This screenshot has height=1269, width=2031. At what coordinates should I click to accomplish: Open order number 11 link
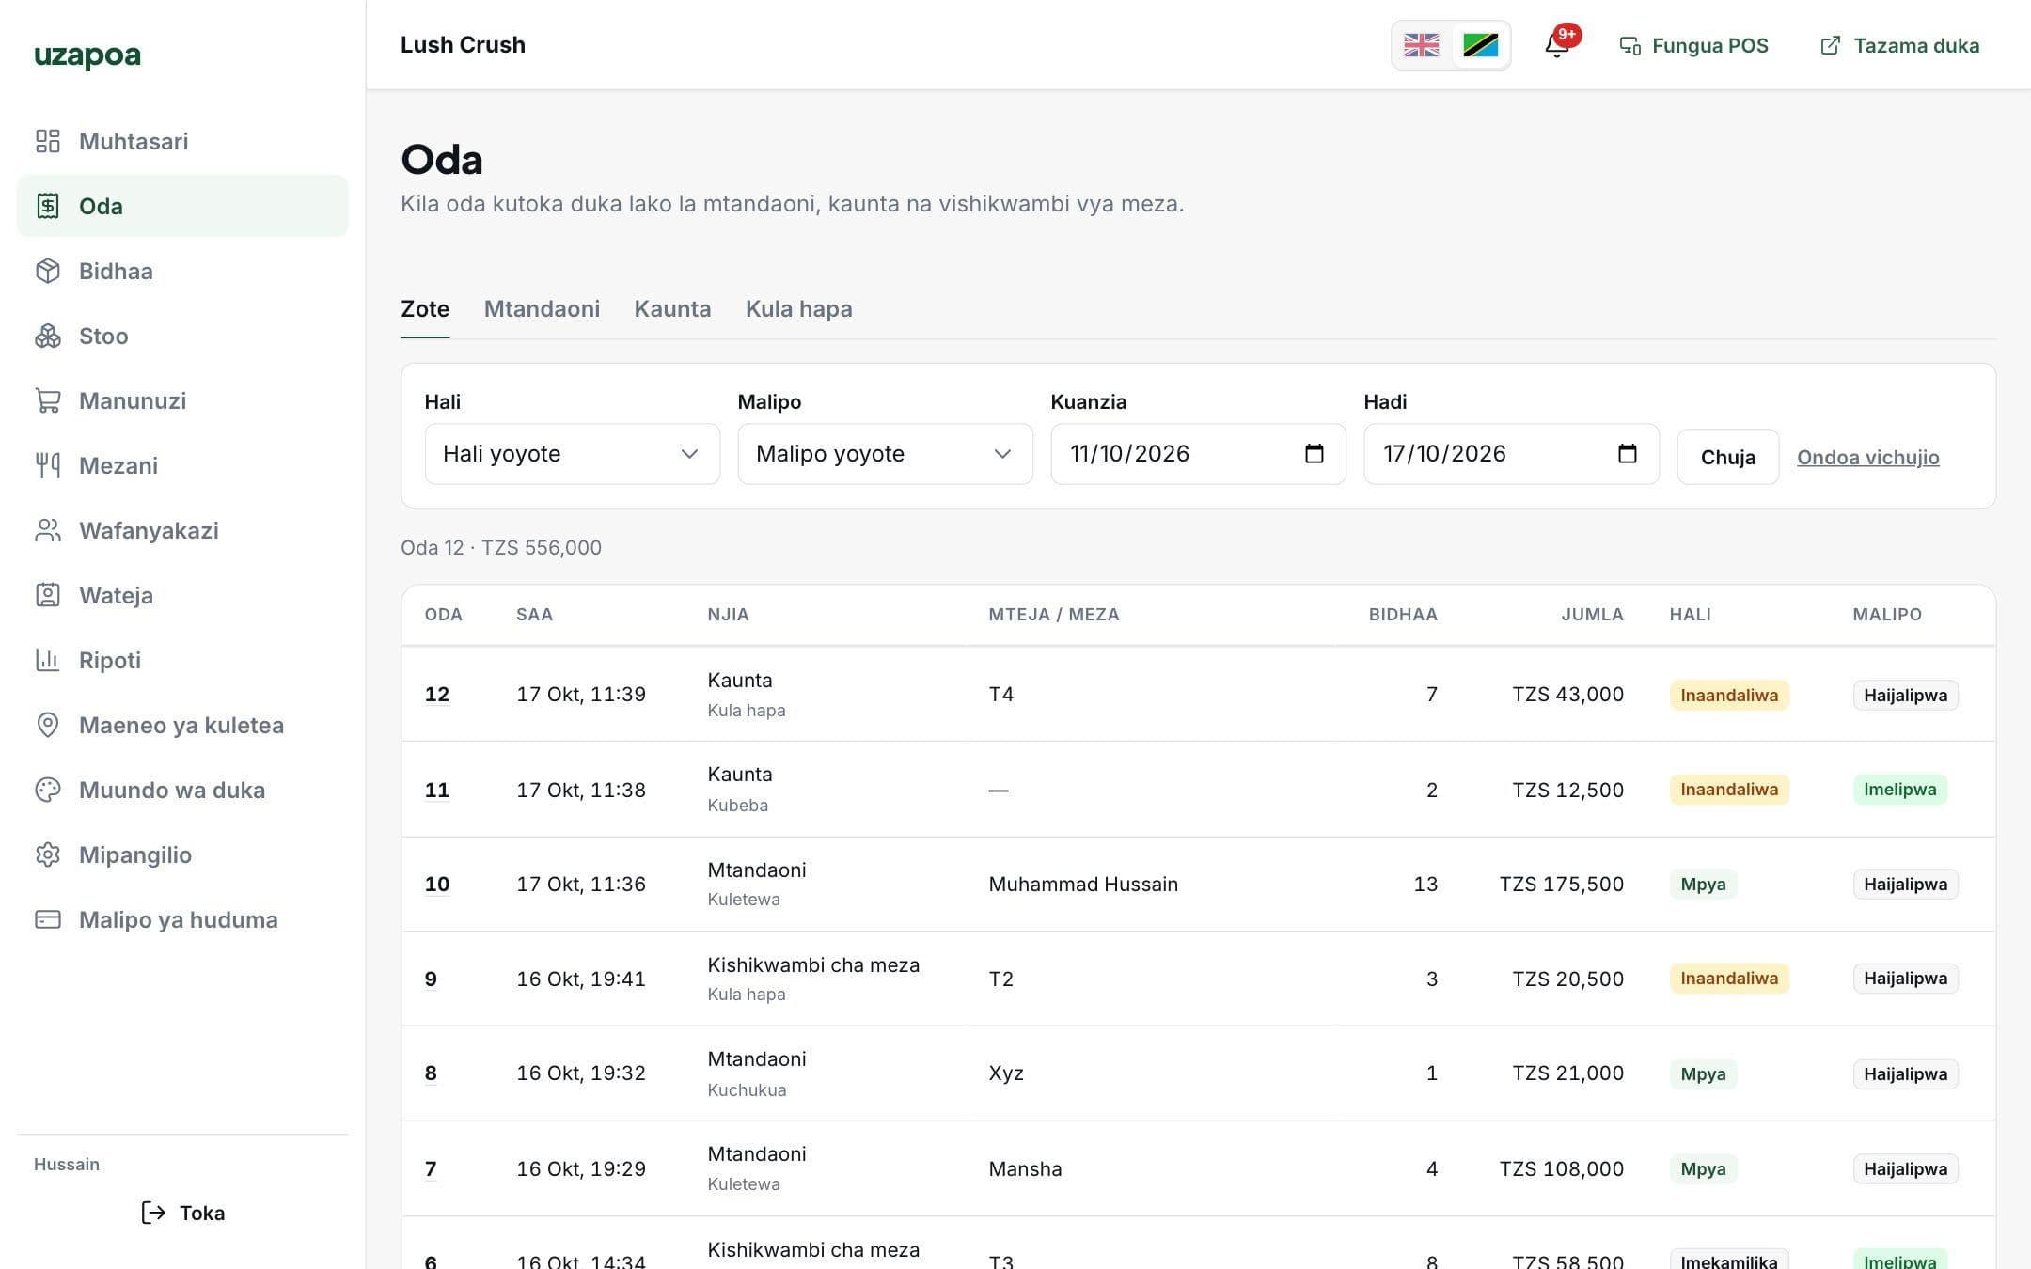click(x=437, y=790)
